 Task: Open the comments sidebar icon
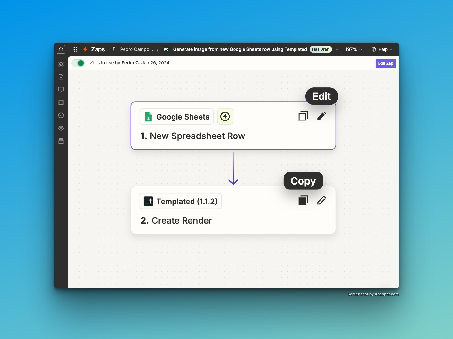[x=61, y=90]
